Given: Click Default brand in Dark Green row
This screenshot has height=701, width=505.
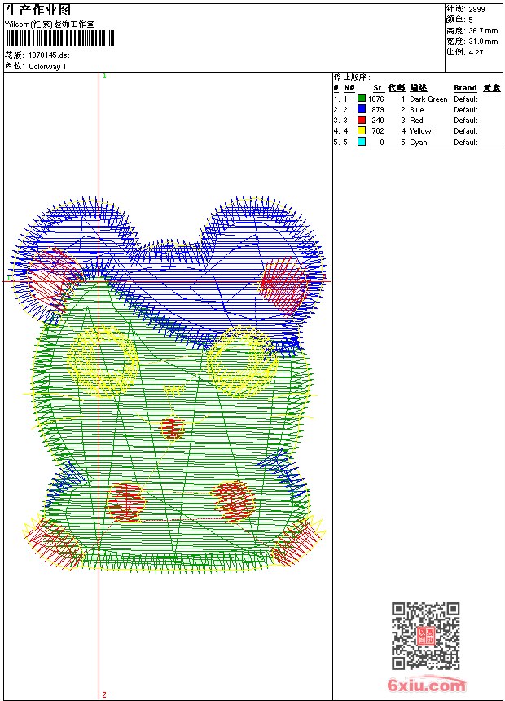Looking at the screenshot, I should pyautogui.click(x=466, y=99).
